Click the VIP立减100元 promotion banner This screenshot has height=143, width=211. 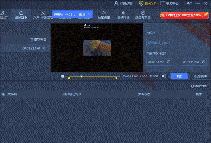tap(185, 15)
